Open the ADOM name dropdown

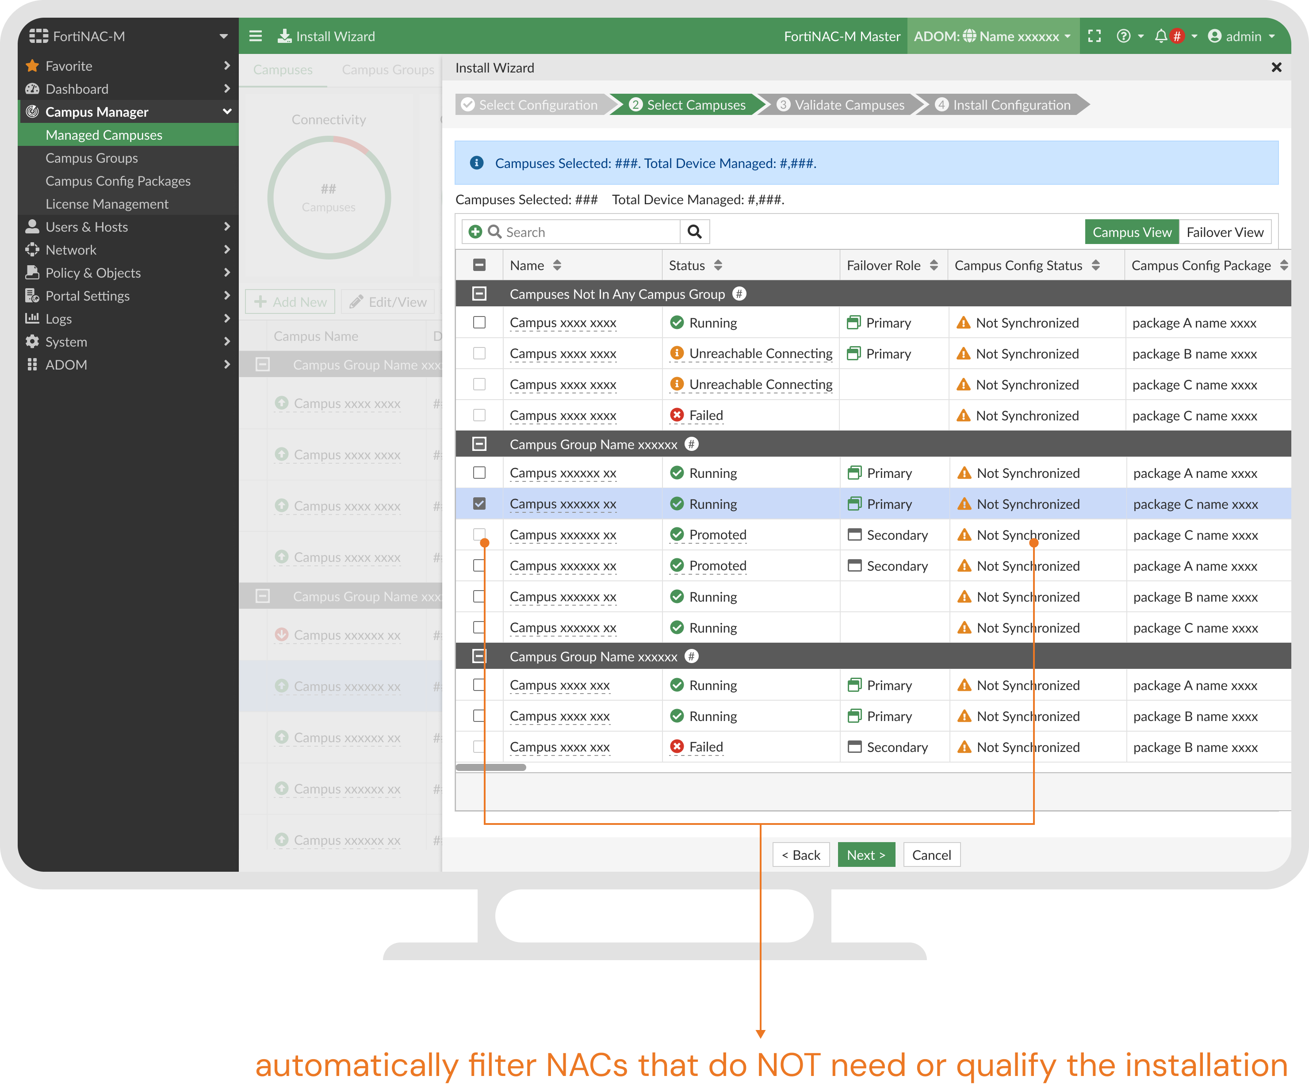(1068, 36)
